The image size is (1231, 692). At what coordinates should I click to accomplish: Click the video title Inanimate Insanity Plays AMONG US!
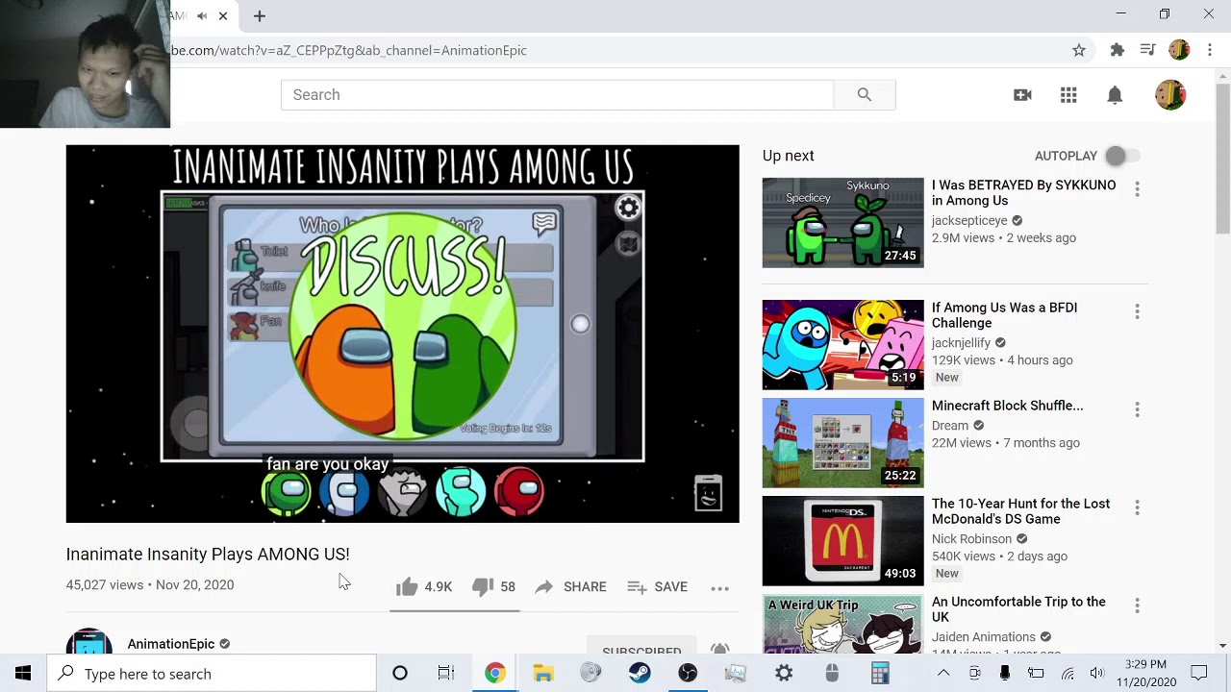[208, 554]
